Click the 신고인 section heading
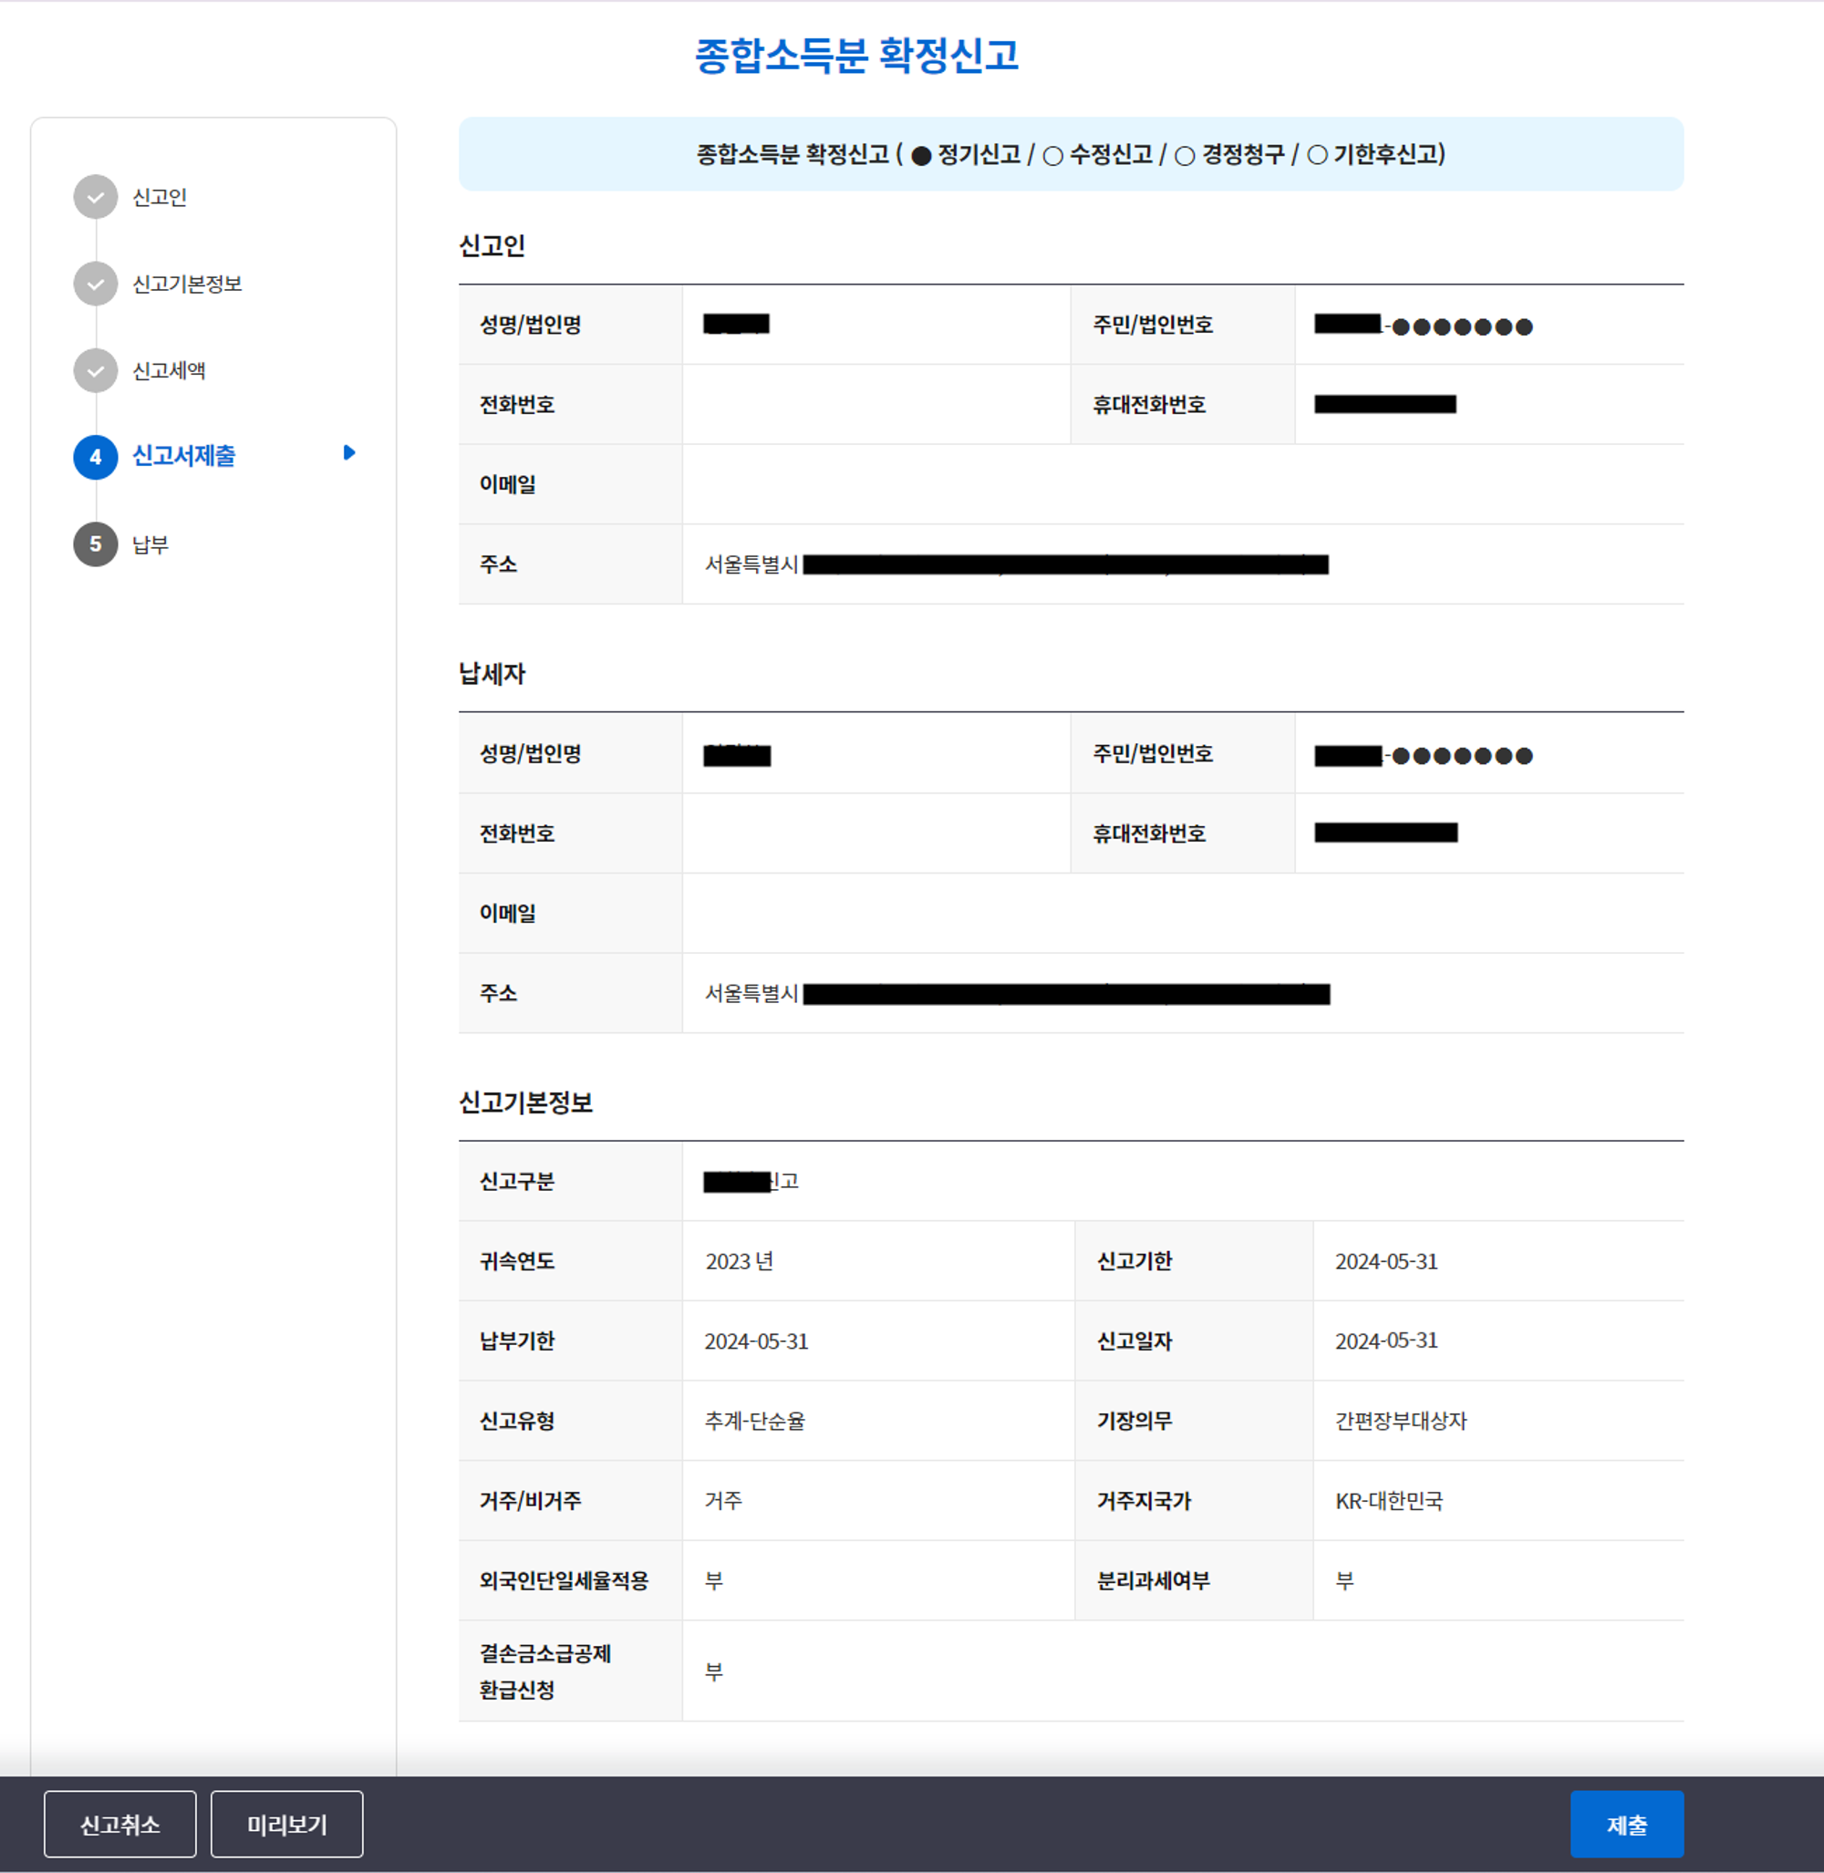1824x1873 pixels. point(492,246)
